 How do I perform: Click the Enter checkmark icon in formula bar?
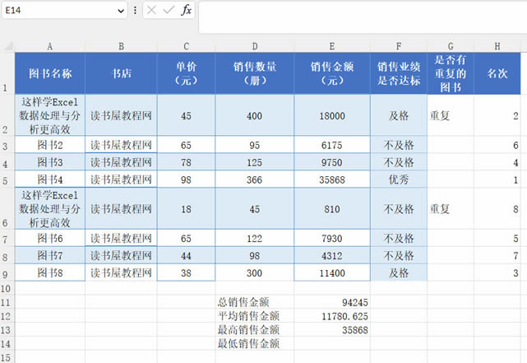coord(170,10)
